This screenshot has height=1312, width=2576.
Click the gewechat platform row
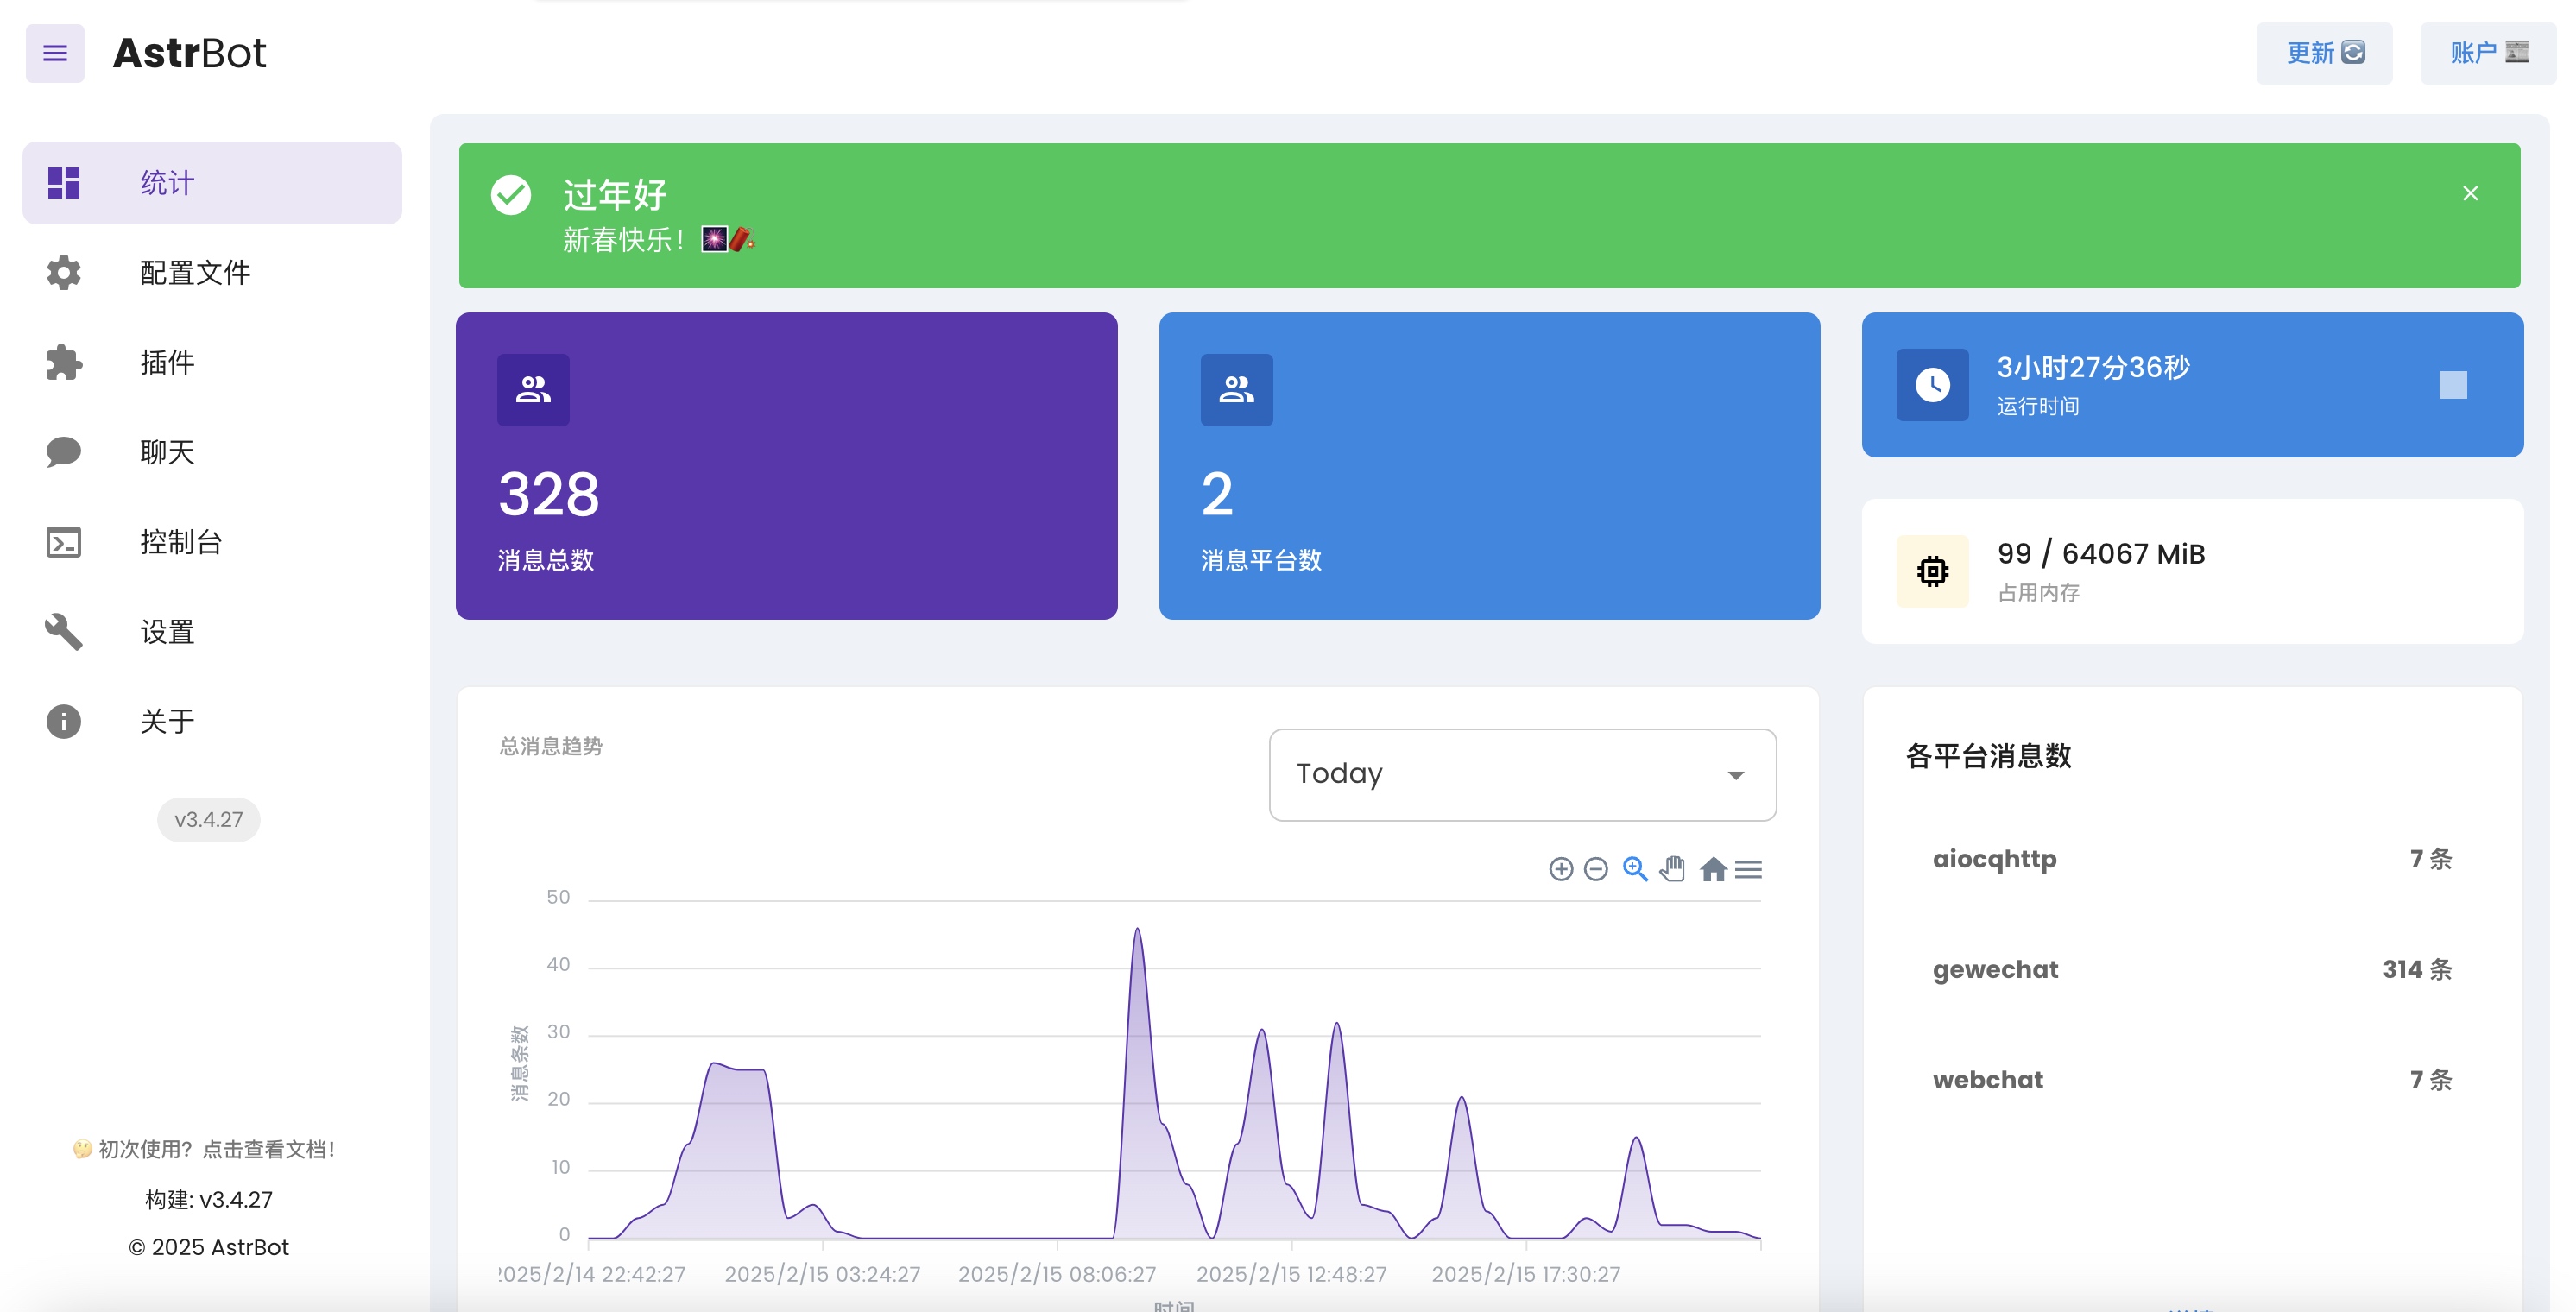tap(2192, 969)
